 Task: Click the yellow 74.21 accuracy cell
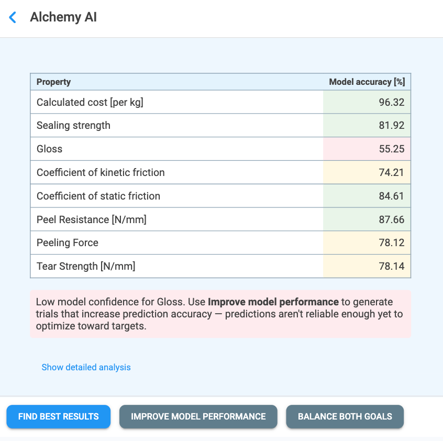pyautogui.click(x=367, y=172)
